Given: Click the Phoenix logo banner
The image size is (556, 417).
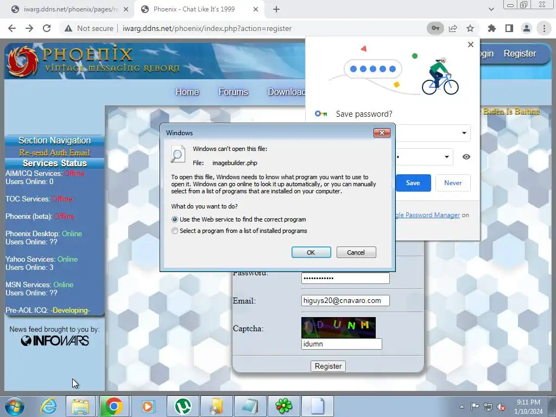Looking at the screenshot, I should tap(94, 61).
